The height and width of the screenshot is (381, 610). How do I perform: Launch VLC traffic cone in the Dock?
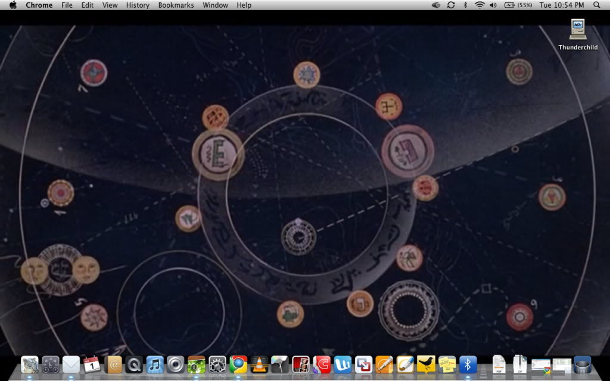click(259, 365)
